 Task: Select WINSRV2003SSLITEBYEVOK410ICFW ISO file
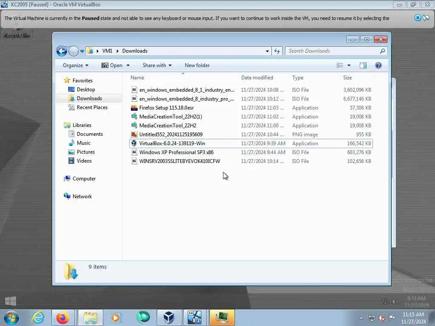[251, 161]
